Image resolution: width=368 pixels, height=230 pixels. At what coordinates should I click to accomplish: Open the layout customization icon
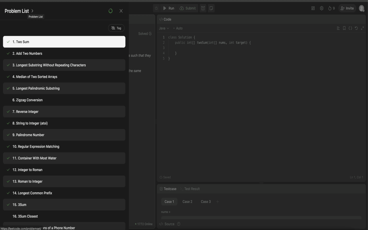coord(313,8)
